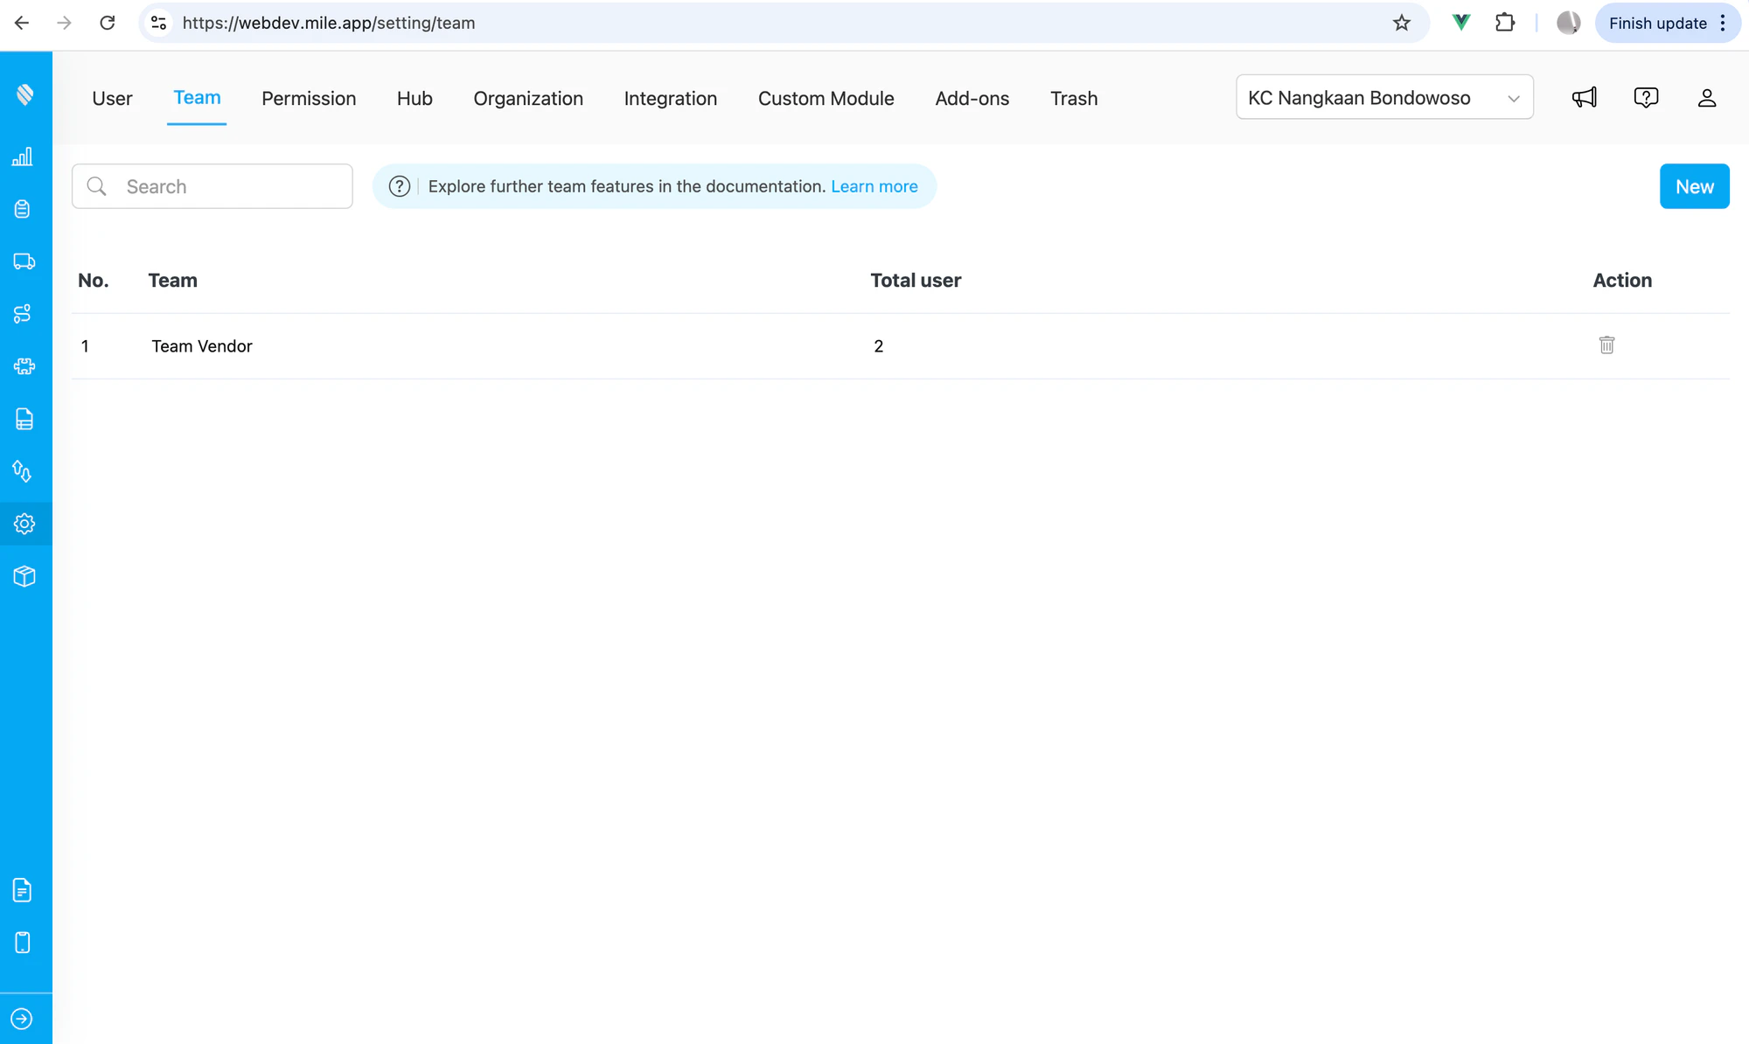Open the puzzle-piece add-ons icon in sidebar
The width and height of the screenshot is (1749, 1044).
[x=24, y=366]
